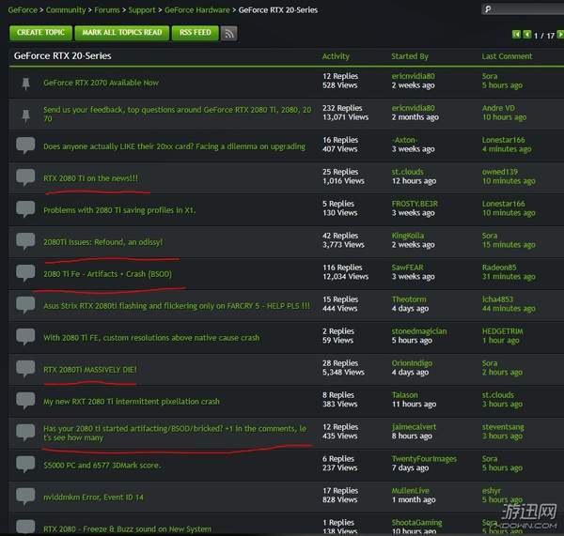The height and width of the screenshot is (536, 564).
Task: Click speech bubble icon for $5000 PC topic
Action: 25,465
